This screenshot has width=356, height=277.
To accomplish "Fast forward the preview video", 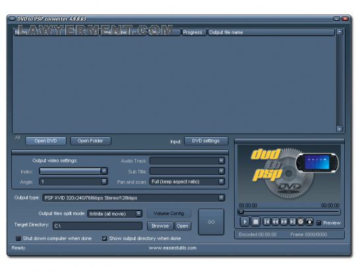I will click(x=283, y=222).
